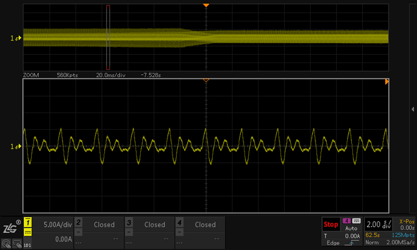Open the Edge trigger type menu
The width and height of the screenshot is (417, 250).
click(x=333, y=243)
